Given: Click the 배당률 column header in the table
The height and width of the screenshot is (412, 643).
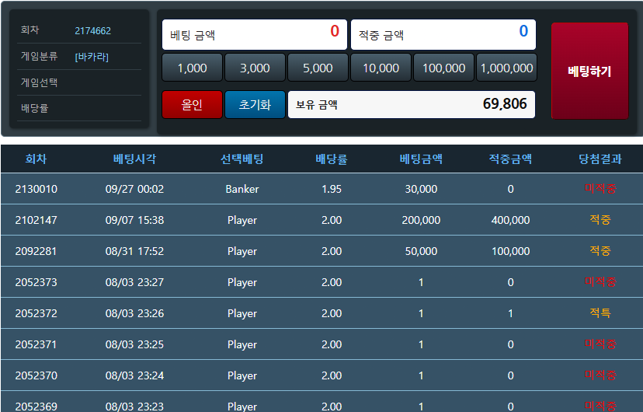Looking at the screenshot, I should pyautogui.click(x=332, y=159).
